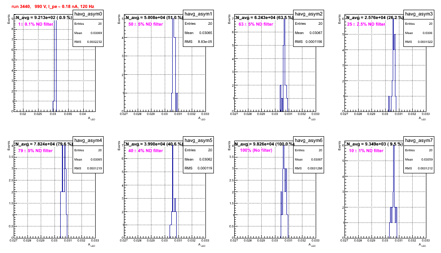The image size is (441, 253).
Task: Click Mean value 0.03062 in havg_asym5
Action: pyautogui.click(x=205, y=159)
